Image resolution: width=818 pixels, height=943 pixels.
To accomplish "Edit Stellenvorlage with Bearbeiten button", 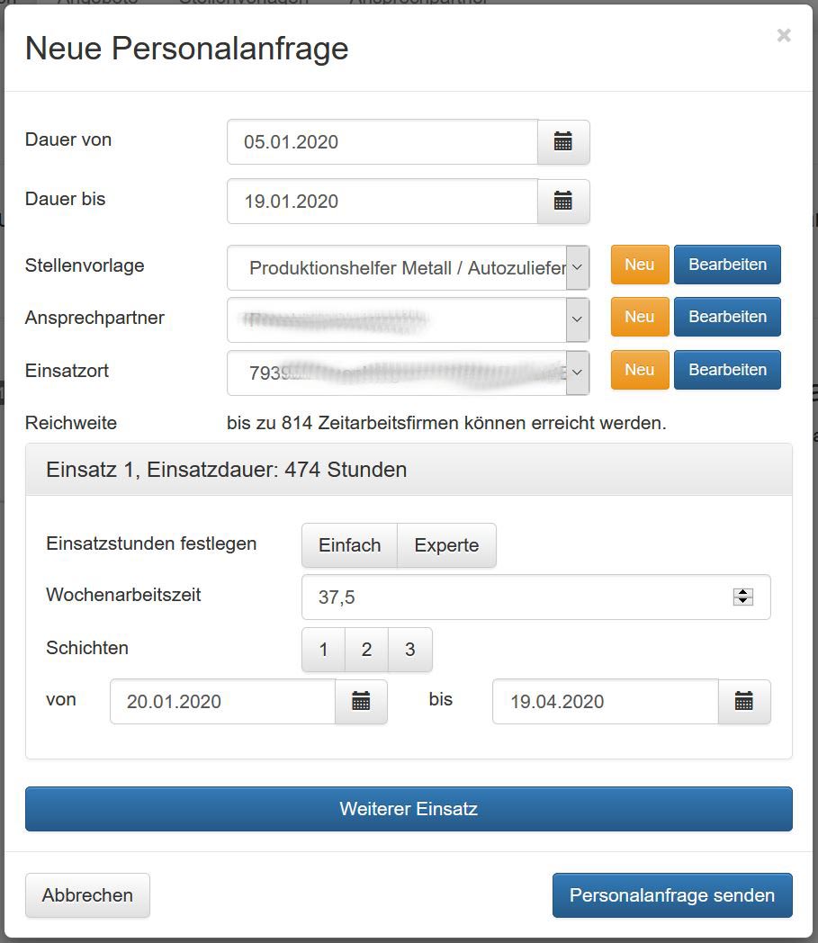I will click(727, 265).
